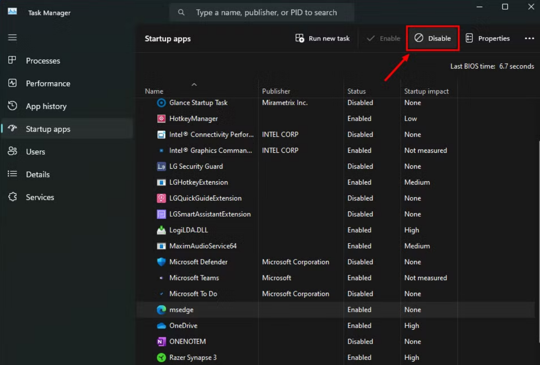This screenshot has width=540, height=365.
Task: Sort by Status column header
Action: pyautogui.click(x=357, y=91)
